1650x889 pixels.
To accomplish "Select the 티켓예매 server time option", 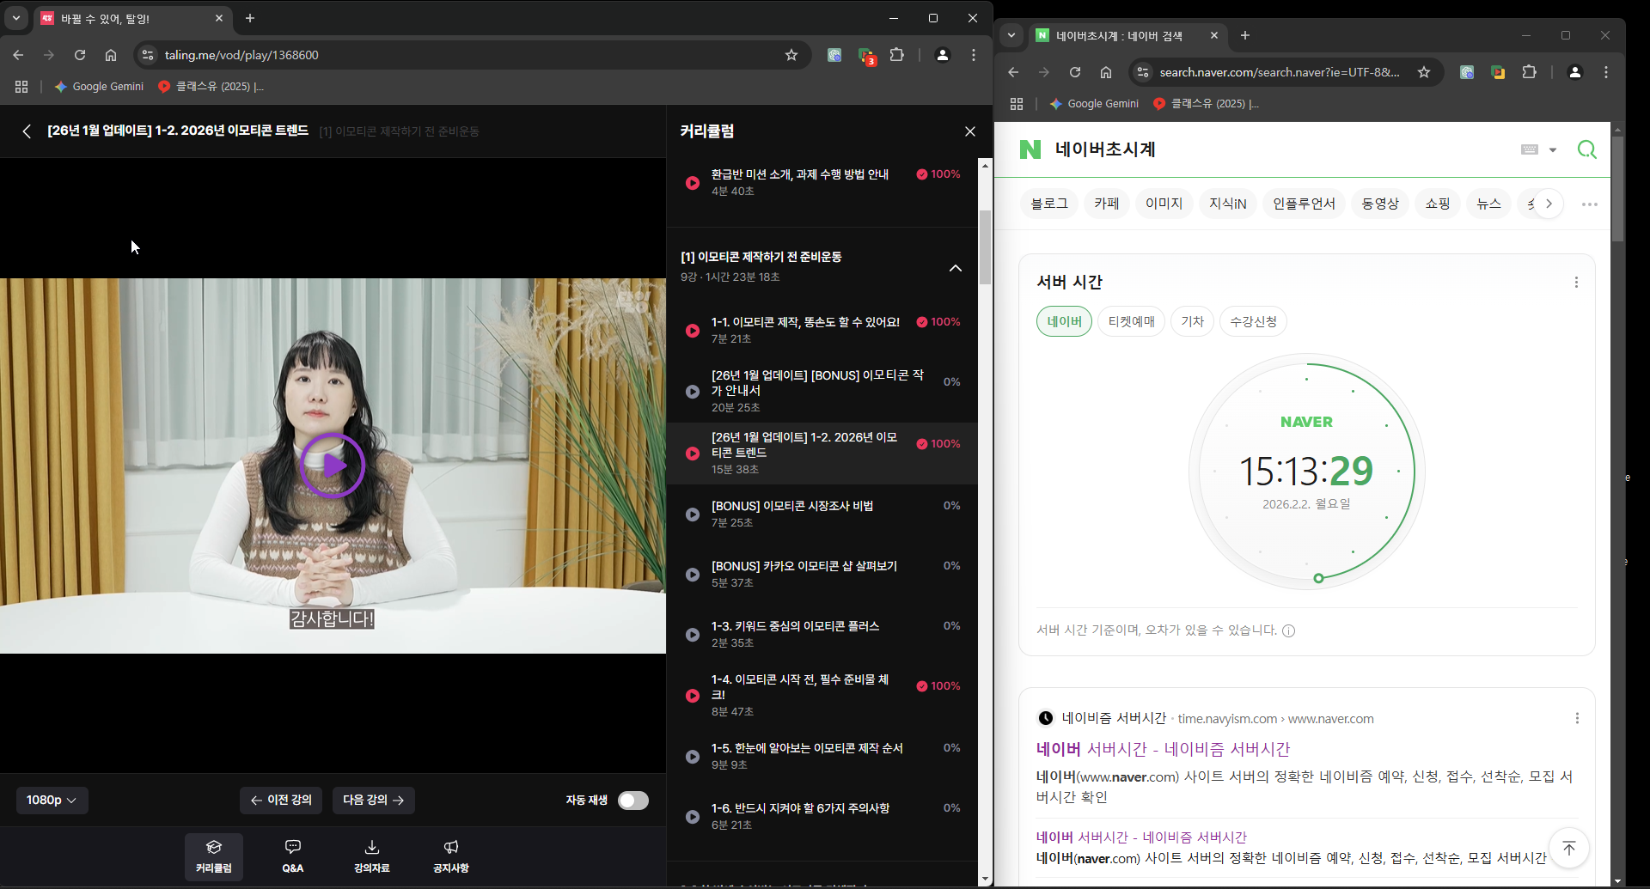I will pos(1131,321).
